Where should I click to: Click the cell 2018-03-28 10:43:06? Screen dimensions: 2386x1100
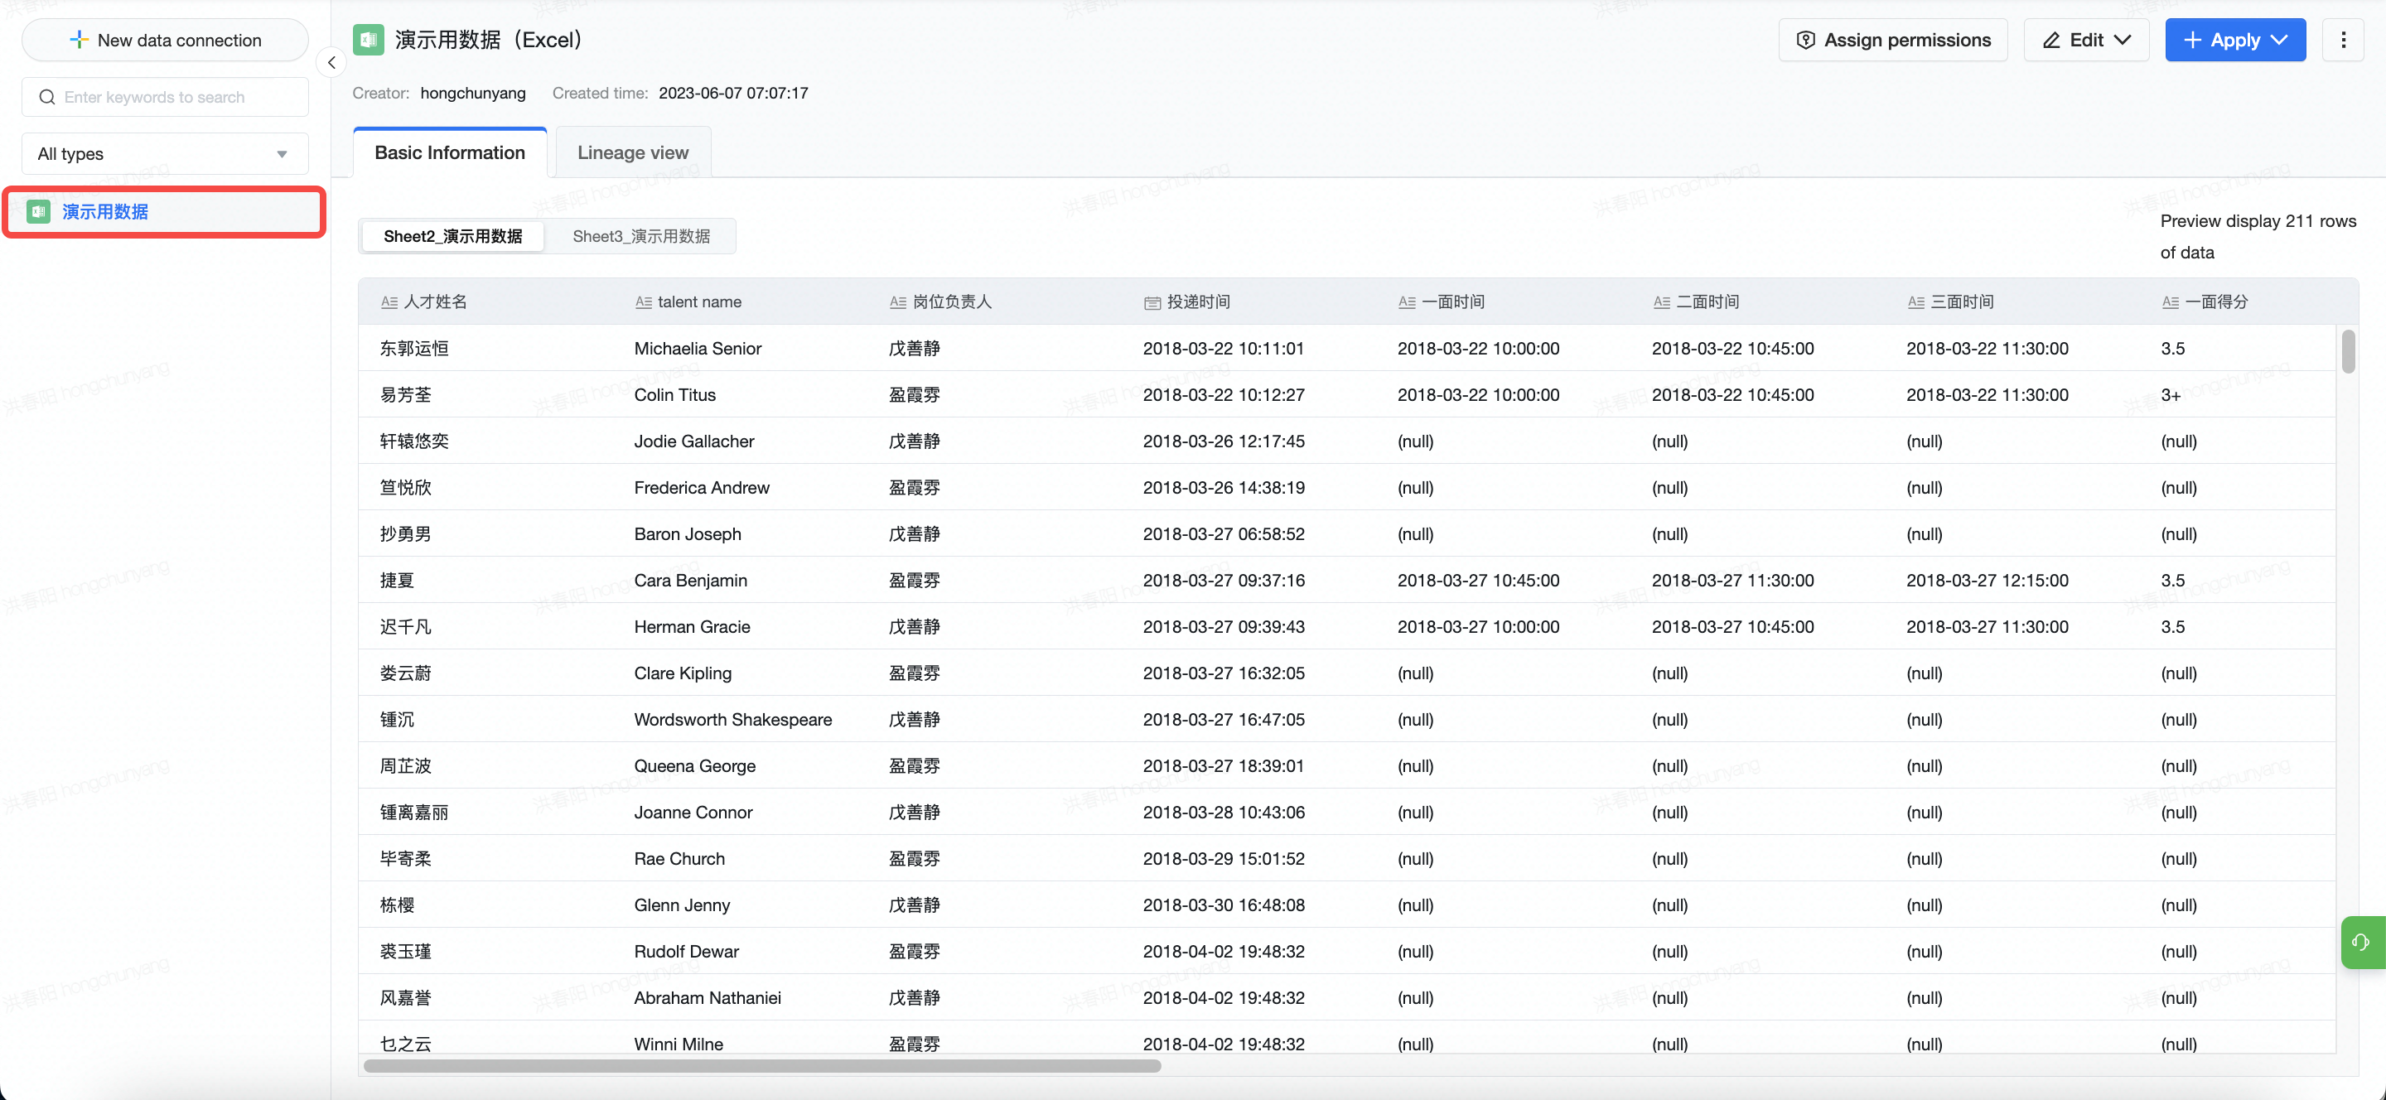(x=1223, y=812)
